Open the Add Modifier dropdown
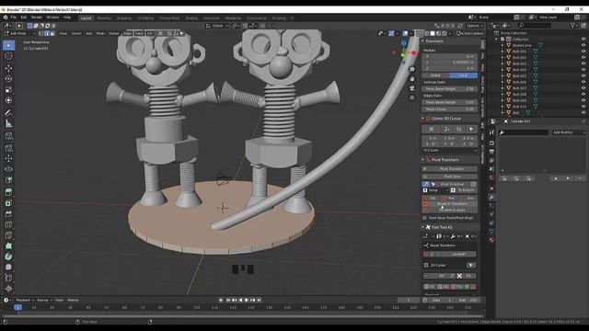Screen dimensions: 589x331 pyautogui.click(x=569, y=132)
